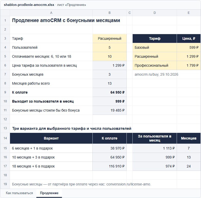Click the «38 970 ₽» cell

[x=110, y=148]
